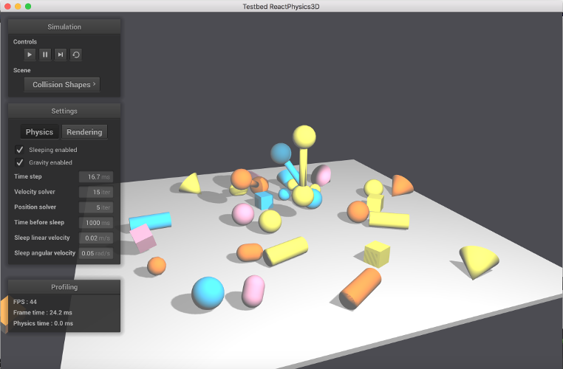Image resolution: width=563 pixels, height=369 pixels.
Task: Switch to the Rendering settings tab
Action: tap(84, 132)
